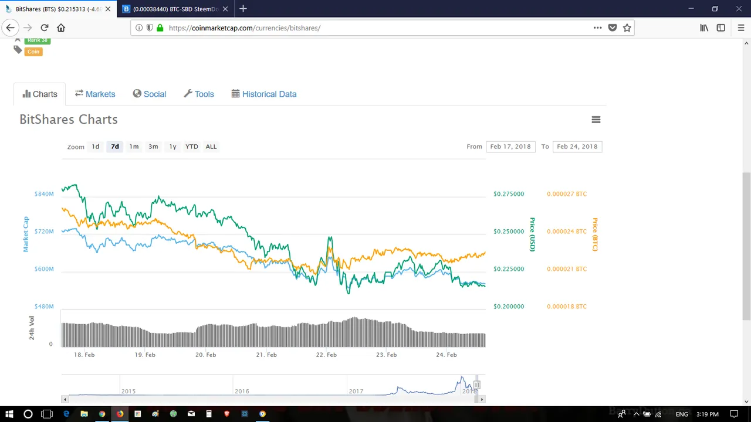Open File Explorer from taskbar
Screen dimensions: 751x422
[84, 414]
